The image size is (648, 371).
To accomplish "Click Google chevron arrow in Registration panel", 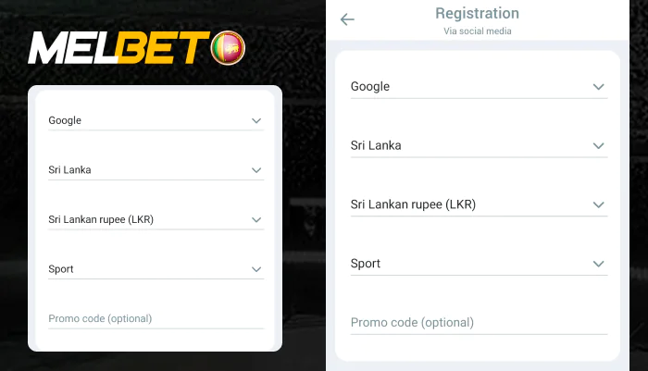I will click(x=599, y=86).
